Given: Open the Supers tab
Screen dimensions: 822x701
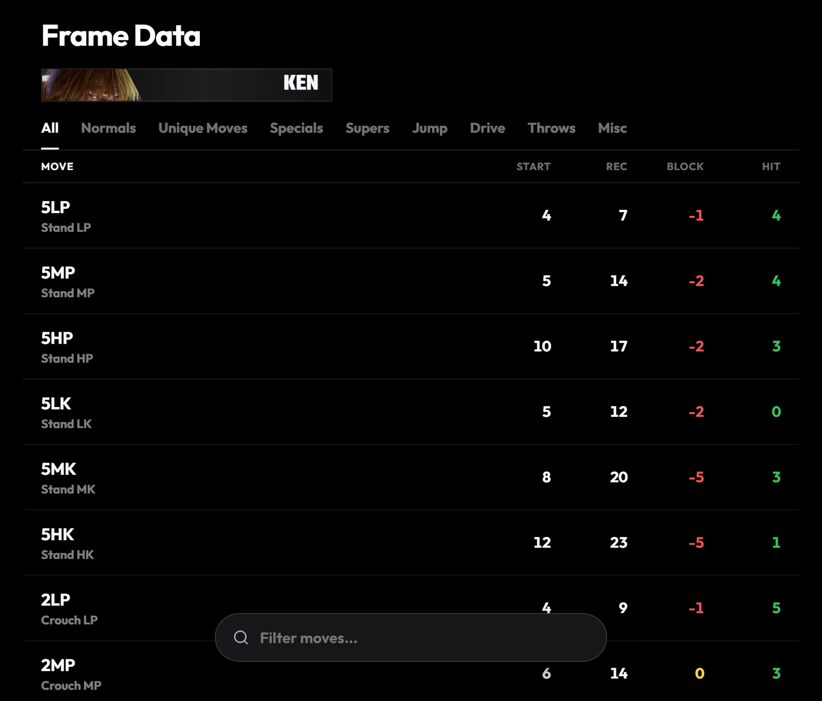Looking at the screenshot, I should click(367, 128).
